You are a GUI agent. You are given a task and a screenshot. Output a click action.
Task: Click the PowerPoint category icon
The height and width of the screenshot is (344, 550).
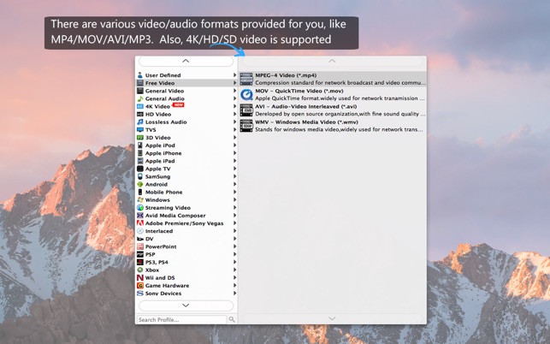click(140, 246)
